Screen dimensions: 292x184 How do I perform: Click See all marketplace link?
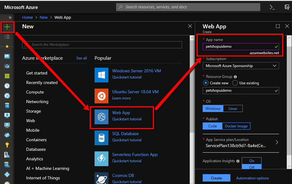[82, 58]
